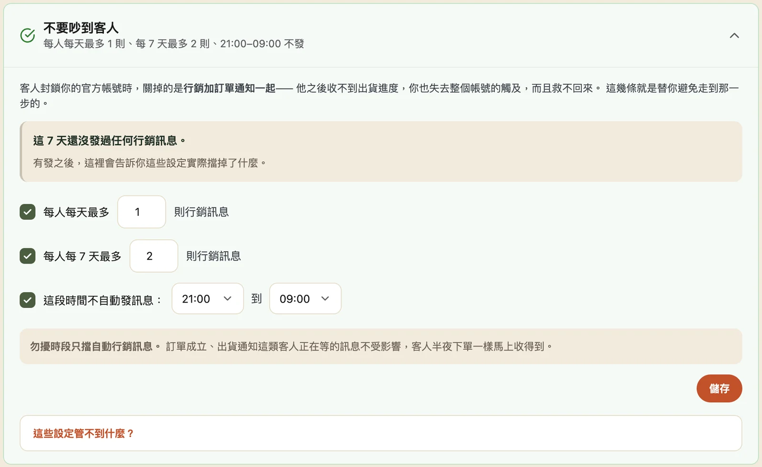Open the 09:00 end time dropdown
Viewport: 762px width, 467px height.
[305, 299]
